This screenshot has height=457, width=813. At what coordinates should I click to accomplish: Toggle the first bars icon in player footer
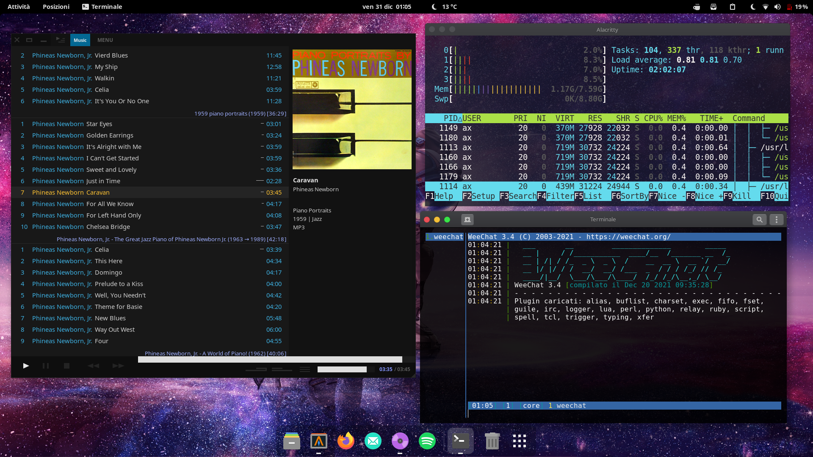pyautogui.click(x=256, y=369)
